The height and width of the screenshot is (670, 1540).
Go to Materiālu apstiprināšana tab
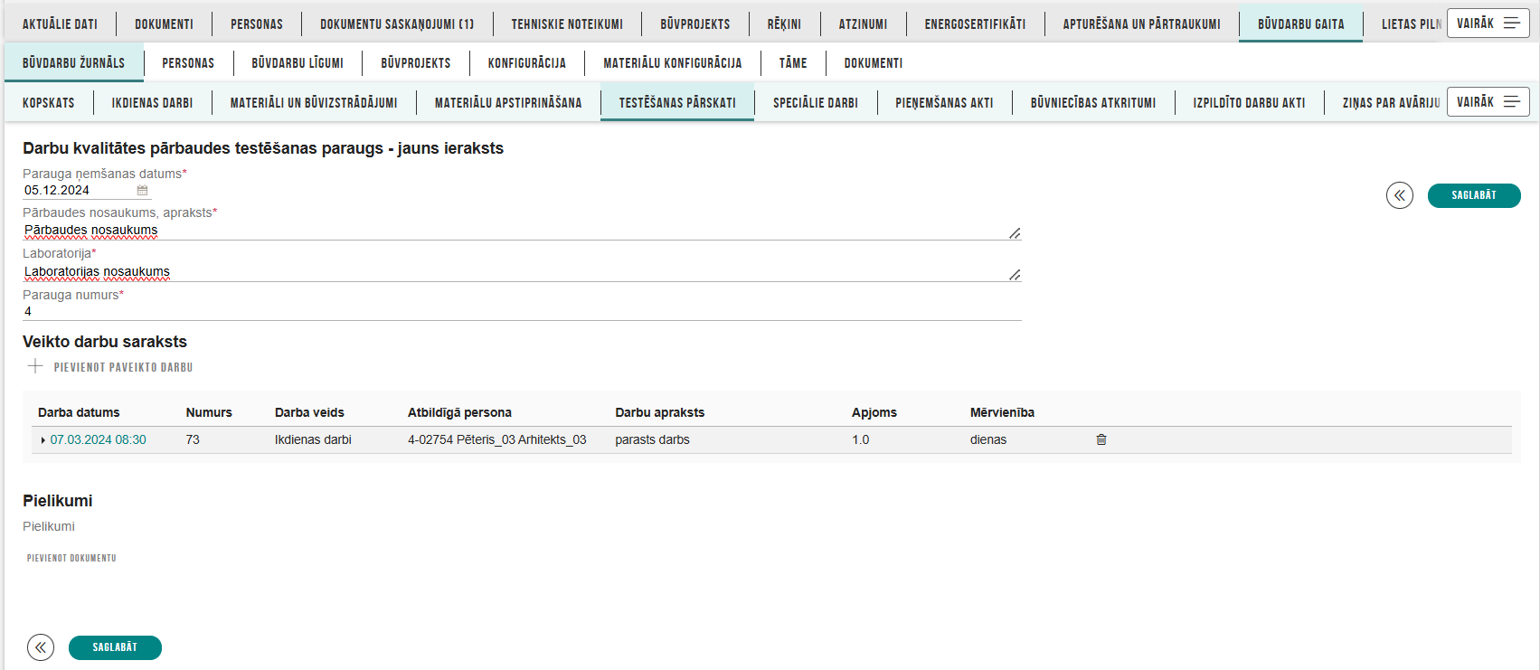508,103
